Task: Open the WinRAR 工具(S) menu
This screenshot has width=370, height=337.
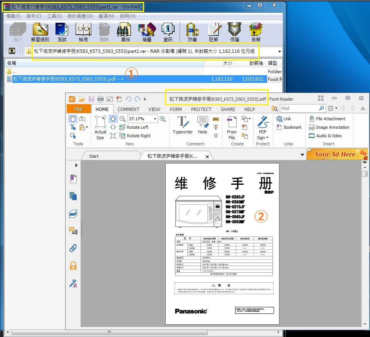Action: pyautogui.click(x=54, y=16)
